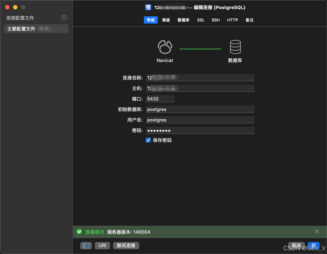The height and width of the screenshot is (254, 327).
Task: Open the 备注 tab
Action: pyautogui.click(x=249, y=20)
